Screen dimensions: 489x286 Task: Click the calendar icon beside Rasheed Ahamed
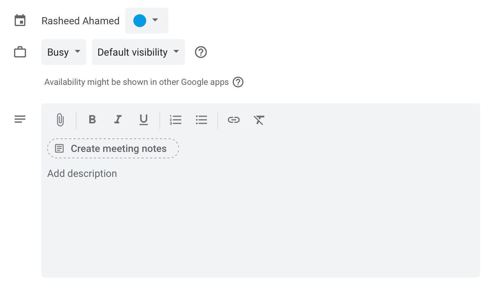click(x=20, y=20)
